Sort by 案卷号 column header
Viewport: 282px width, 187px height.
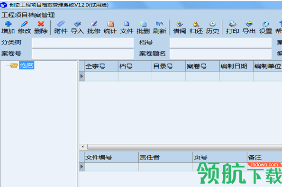202,66
